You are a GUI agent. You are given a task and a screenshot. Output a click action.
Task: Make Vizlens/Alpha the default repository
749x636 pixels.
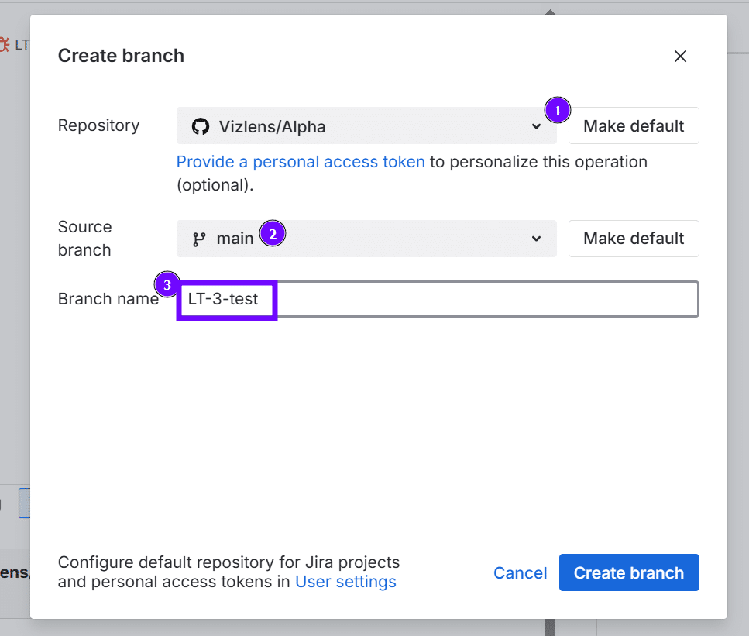click(633, 125)
